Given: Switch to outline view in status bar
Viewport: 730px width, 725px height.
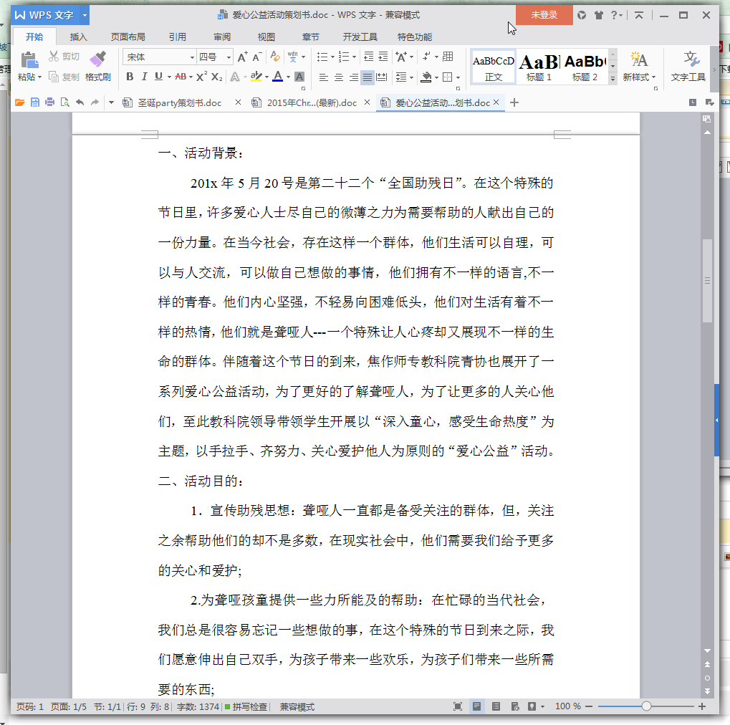Looking at the screenshot, I should (x=496, y=706).
